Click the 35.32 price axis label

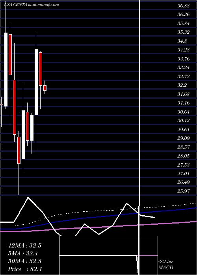click(184, 32)
